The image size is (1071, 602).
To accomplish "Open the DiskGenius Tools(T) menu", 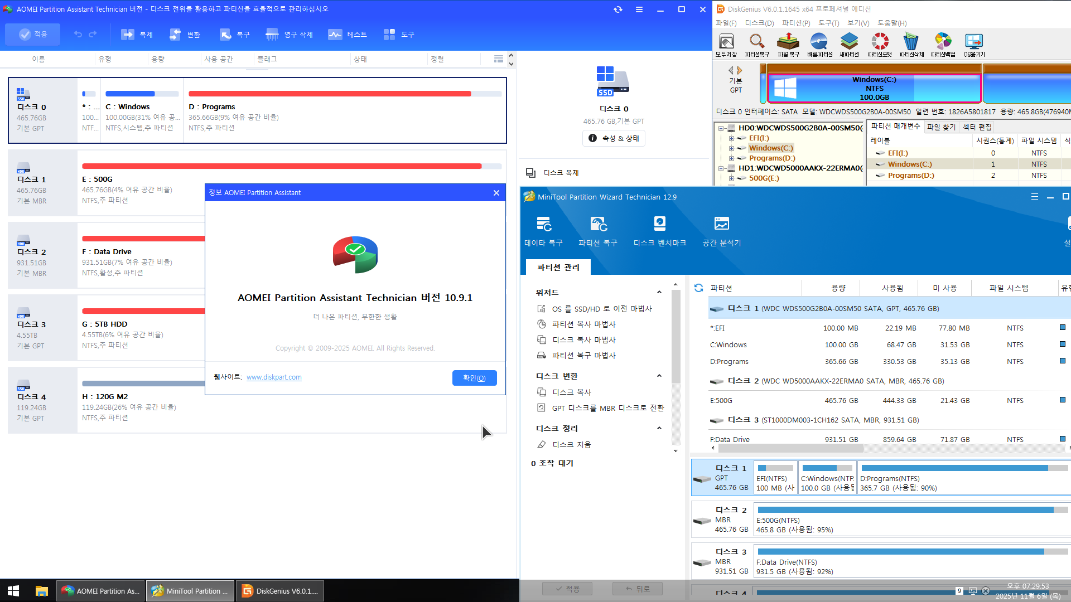I will tap(828, 23).
